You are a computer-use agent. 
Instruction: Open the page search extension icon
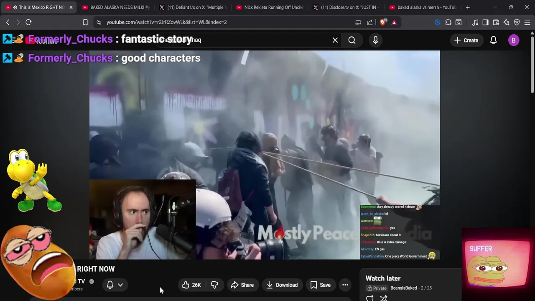pyautogui.click(x=459, y=22)
